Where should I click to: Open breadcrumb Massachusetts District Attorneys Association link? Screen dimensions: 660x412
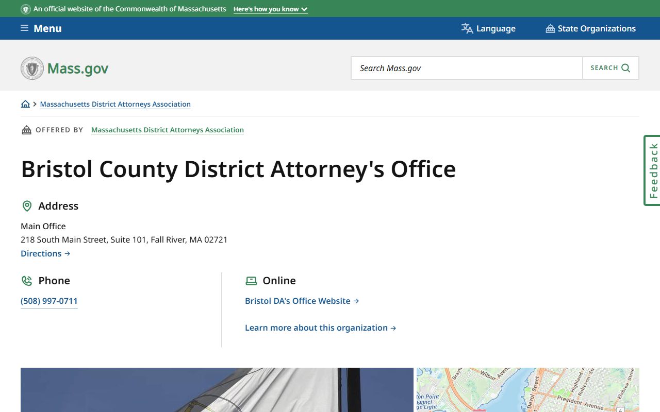[x=115, y=104]
